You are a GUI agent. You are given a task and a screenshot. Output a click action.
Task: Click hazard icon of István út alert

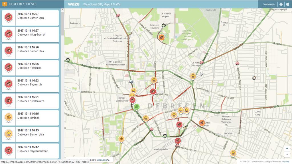pyautogui.click(x=9, y=117)
